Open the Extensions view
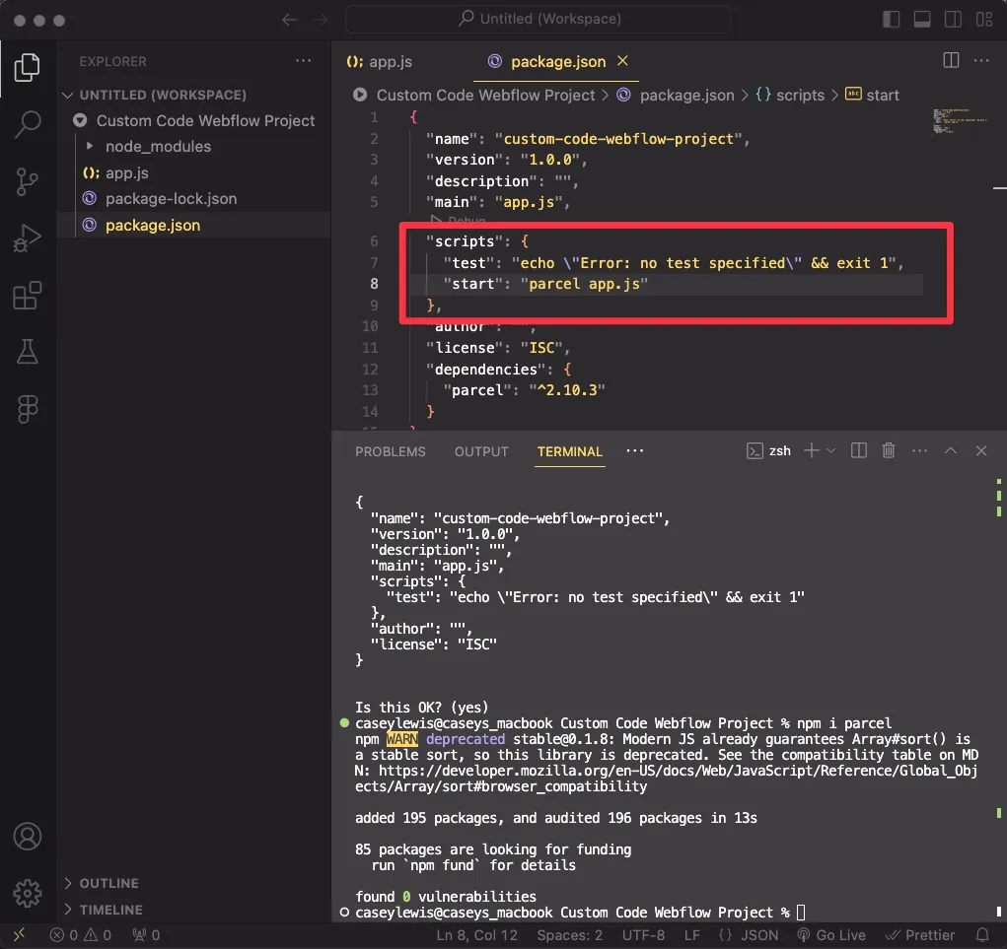Viewport: 1007px width, 949px height. [28, 296]
